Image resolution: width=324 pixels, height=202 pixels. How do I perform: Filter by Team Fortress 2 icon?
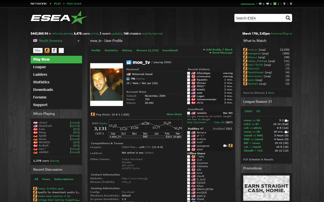point(61,50)
